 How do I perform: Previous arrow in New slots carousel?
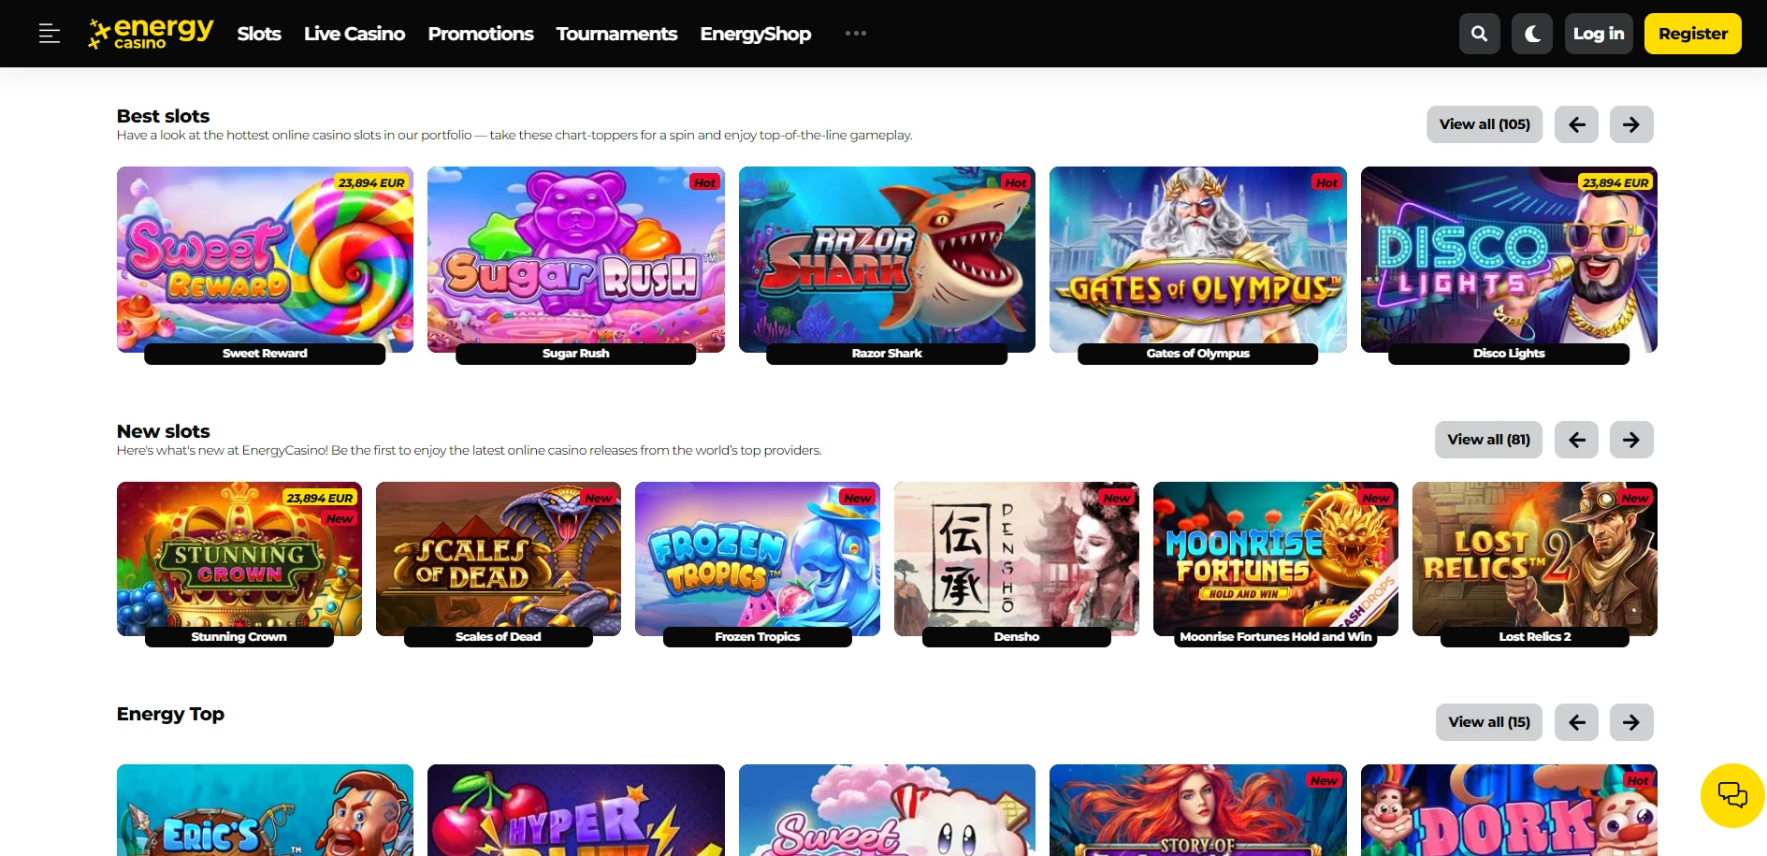coord(1576,440)
